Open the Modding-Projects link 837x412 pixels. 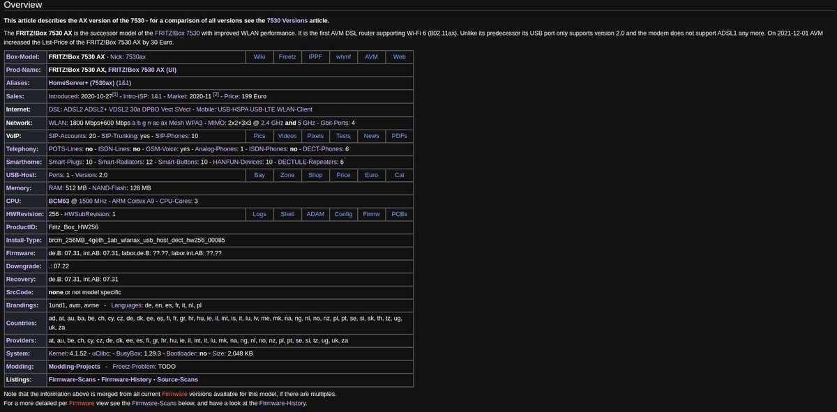point(75,366)
